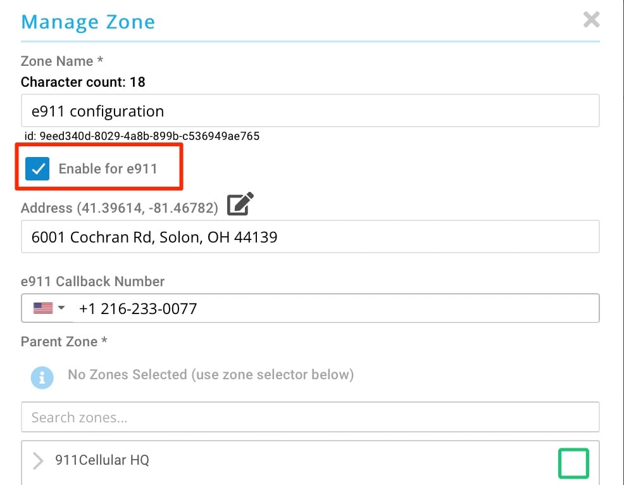Screen dimensions: 624x485
Task: Click the Zone Name text field
Action: 310,111
